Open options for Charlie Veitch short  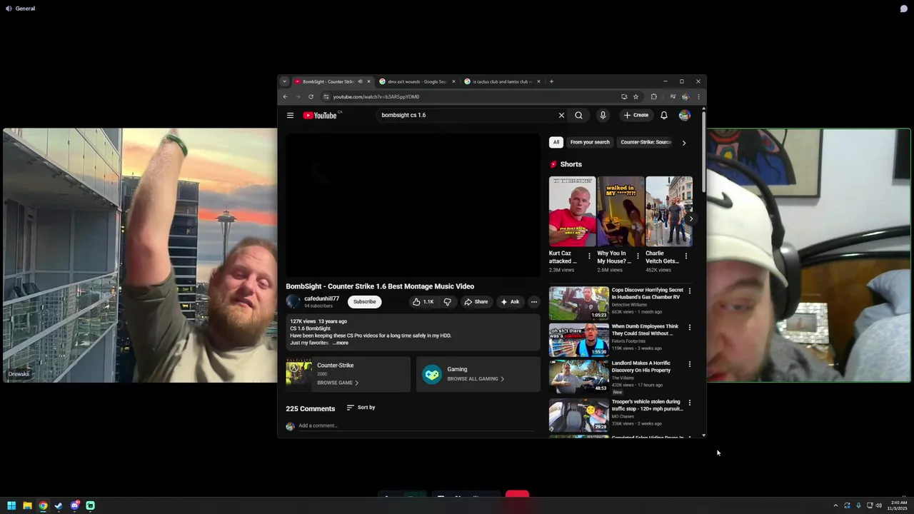pos(686,256)
